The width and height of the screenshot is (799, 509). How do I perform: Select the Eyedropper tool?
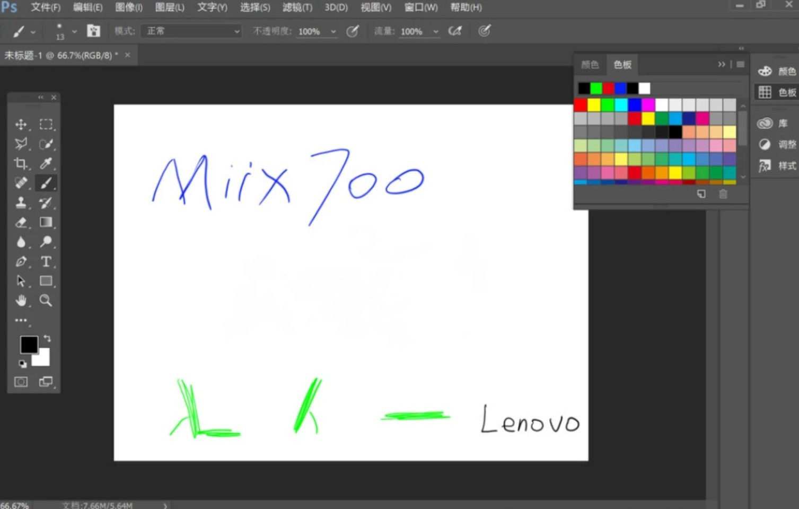coord(46,163)
